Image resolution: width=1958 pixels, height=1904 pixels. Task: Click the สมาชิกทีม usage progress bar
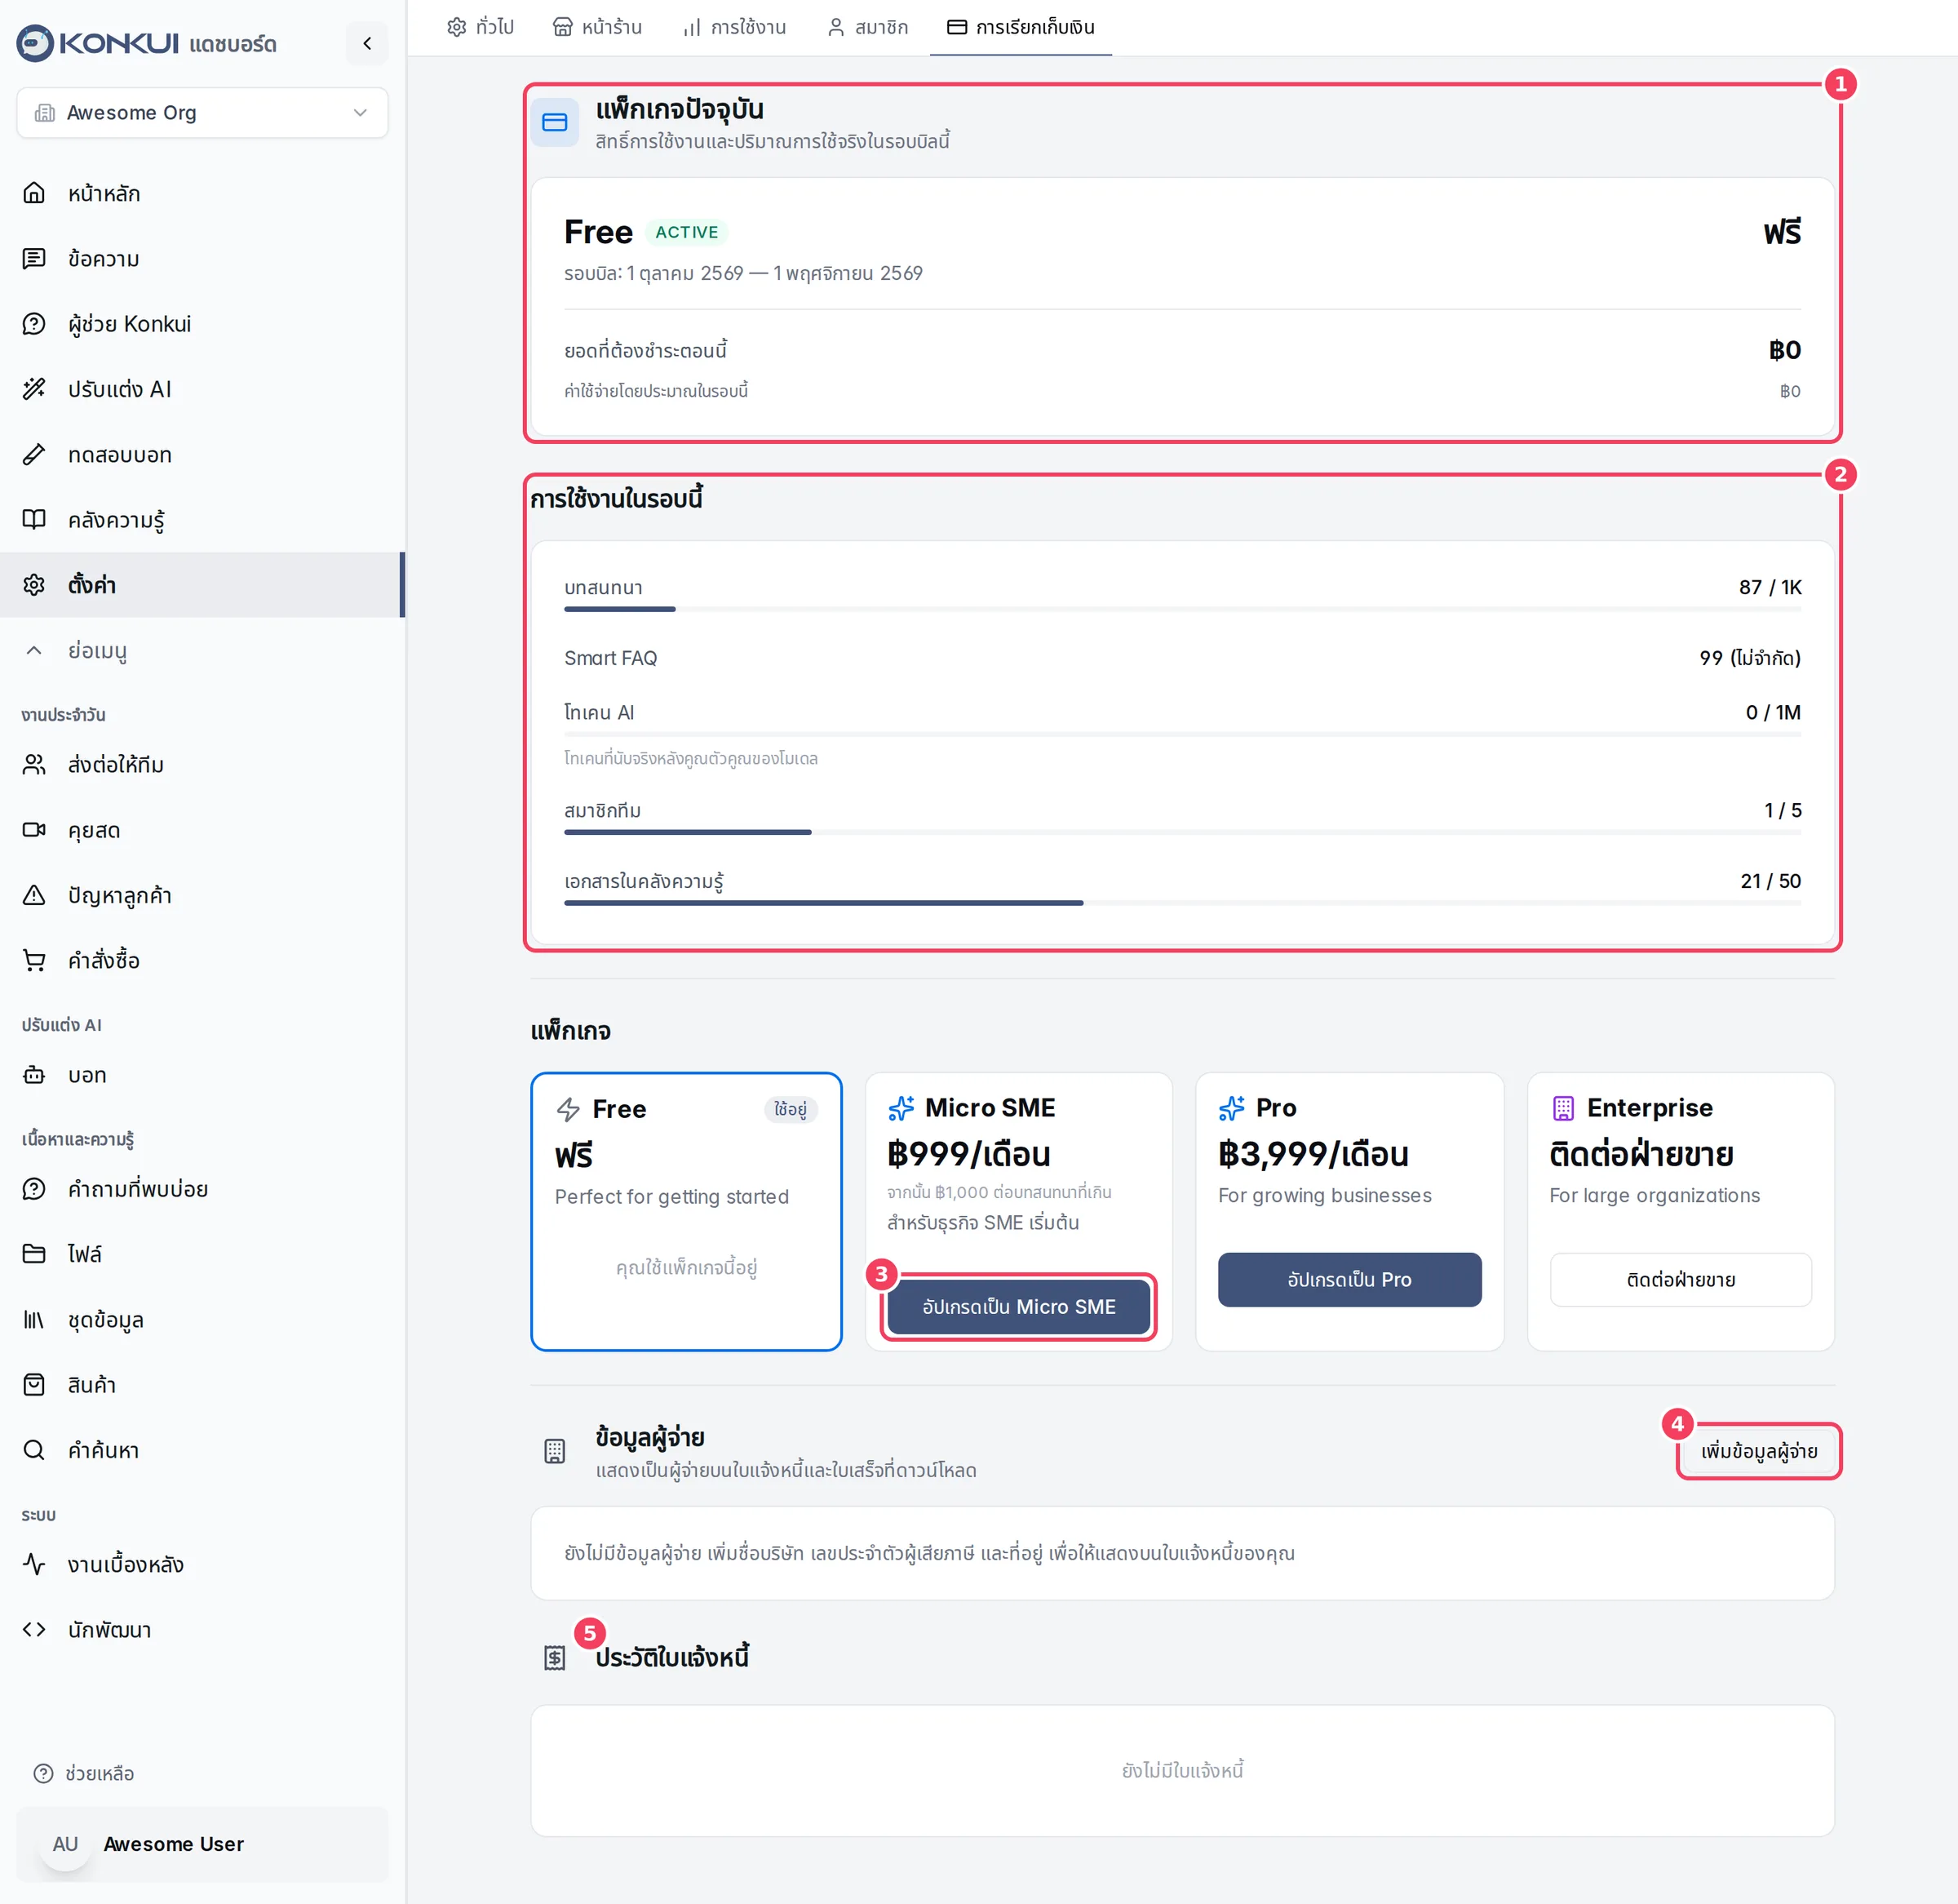coord(1182,832)
